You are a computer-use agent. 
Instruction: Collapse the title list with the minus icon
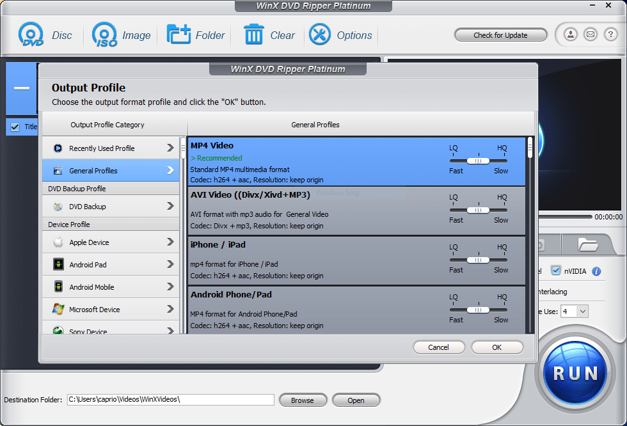coord(22,88)
